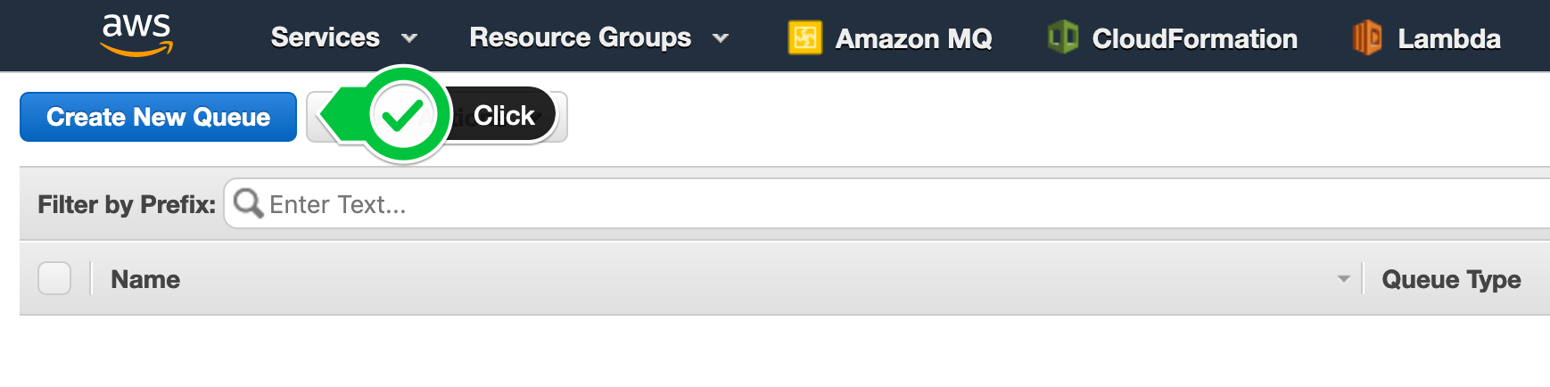Sort by the Name column header
1550x387 pixels.
[145, 279]
